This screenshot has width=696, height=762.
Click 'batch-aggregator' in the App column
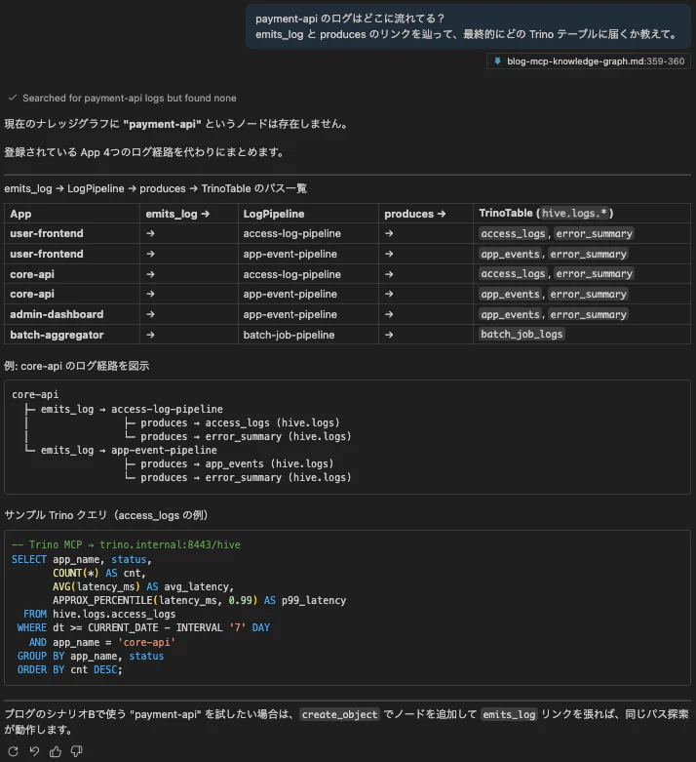tap(57, 335)
